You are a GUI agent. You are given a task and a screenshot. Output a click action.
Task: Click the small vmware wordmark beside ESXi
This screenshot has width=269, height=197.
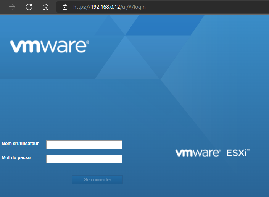[198, 153]
